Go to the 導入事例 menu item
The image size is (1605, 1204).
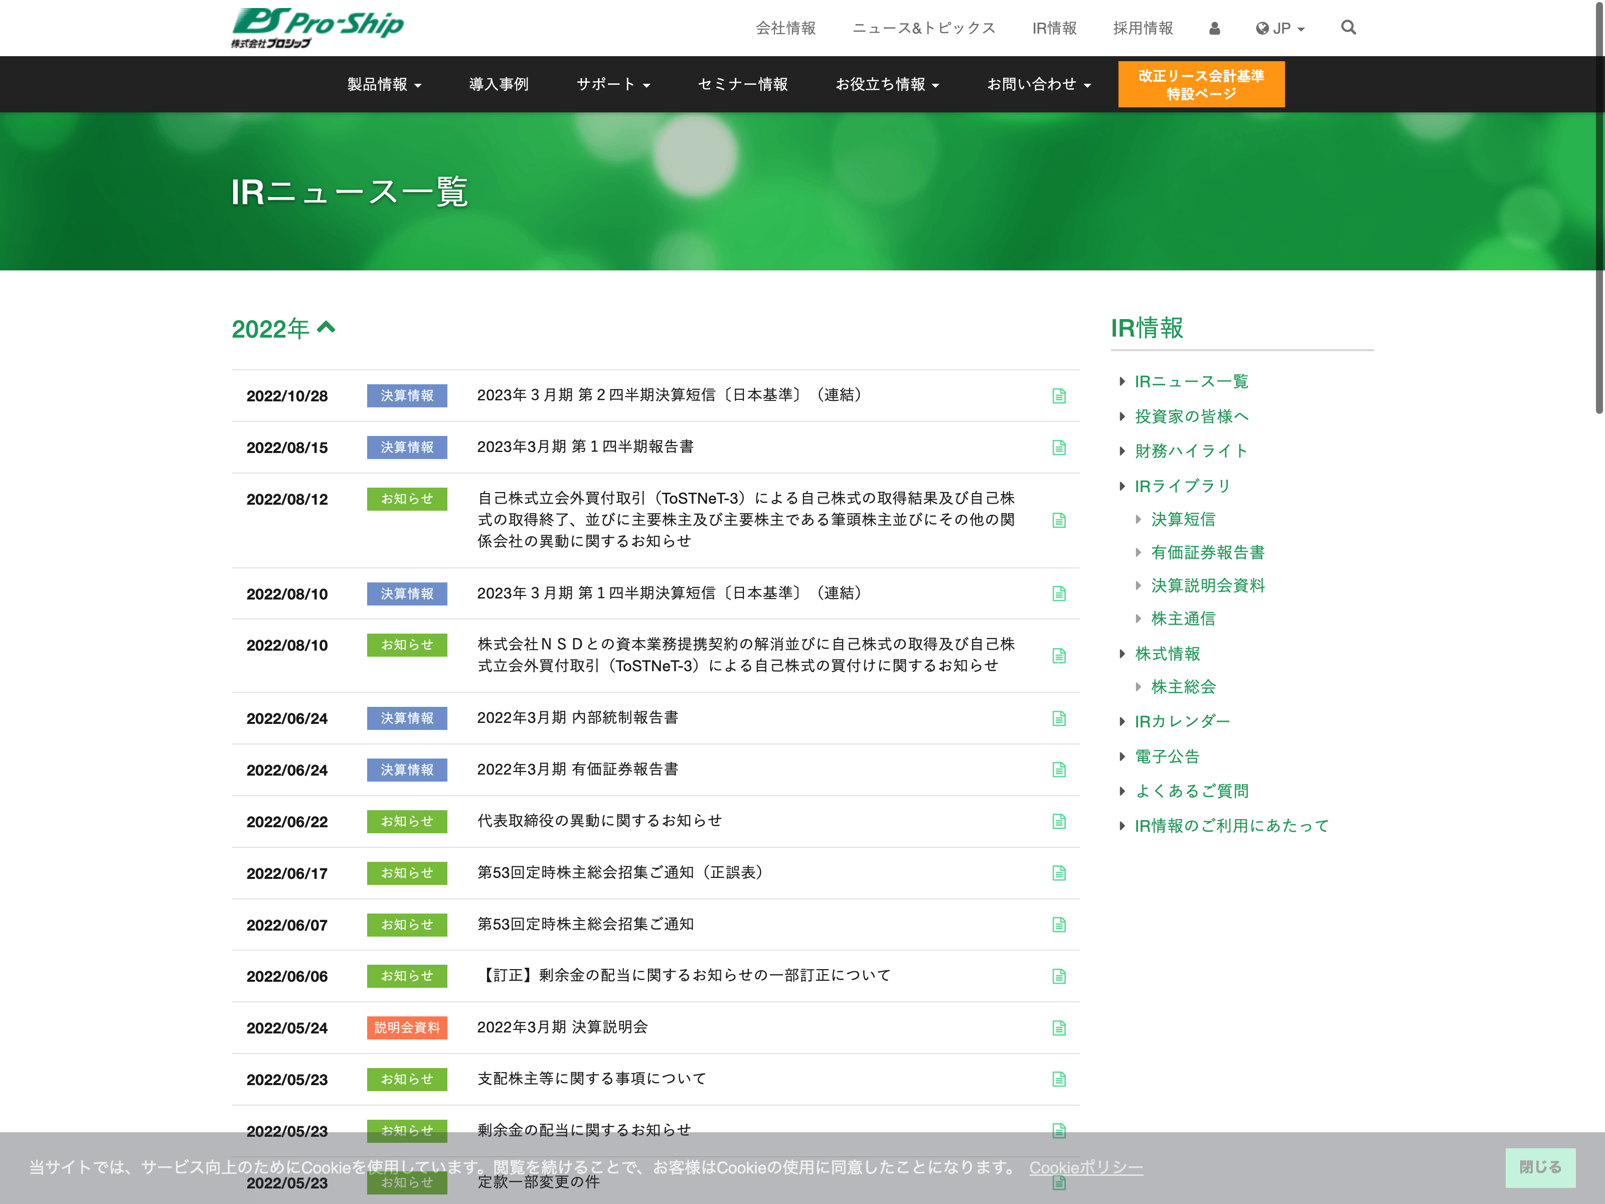[x=499, y=84]
